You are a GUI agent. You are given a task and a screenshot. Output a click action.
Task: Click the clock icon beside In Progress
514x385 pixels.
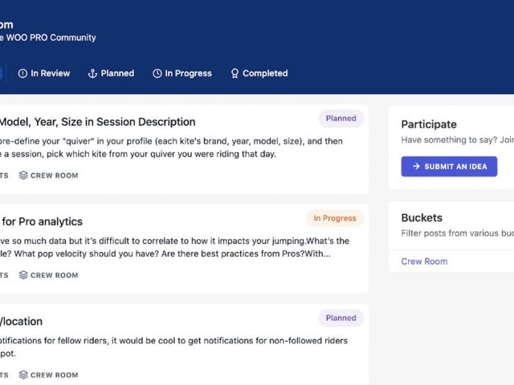coord(157,74)
